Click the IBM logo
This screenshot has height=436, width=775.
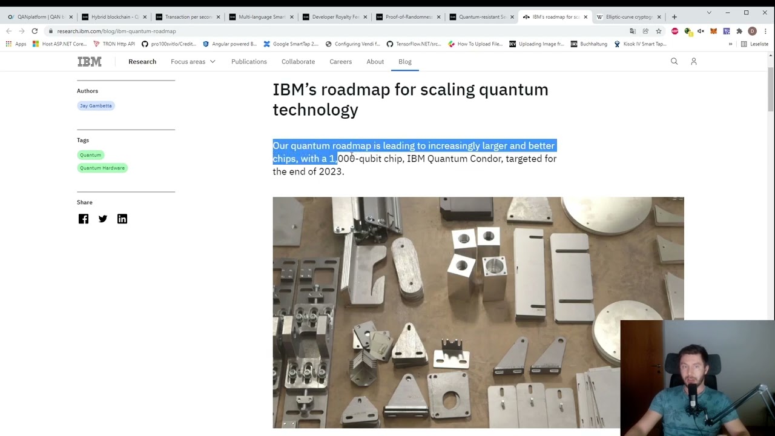point(89,61)
